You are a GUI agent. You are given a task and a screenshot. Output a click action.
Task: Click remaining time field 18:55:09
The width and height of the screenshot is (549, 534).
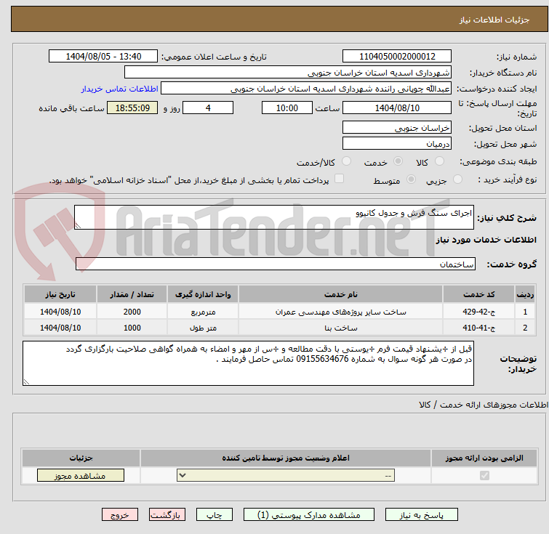[x=132, y=108]
